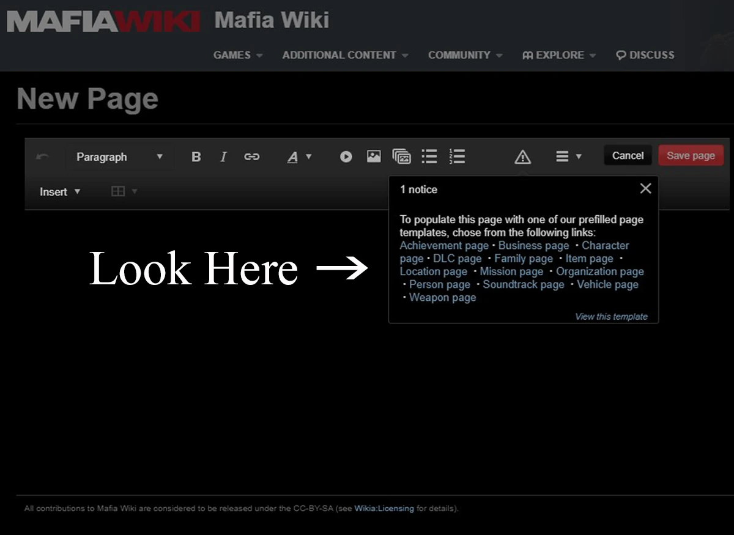The image size is (734, 535).
Task: Open the View this template link
Action: (611, 317)
